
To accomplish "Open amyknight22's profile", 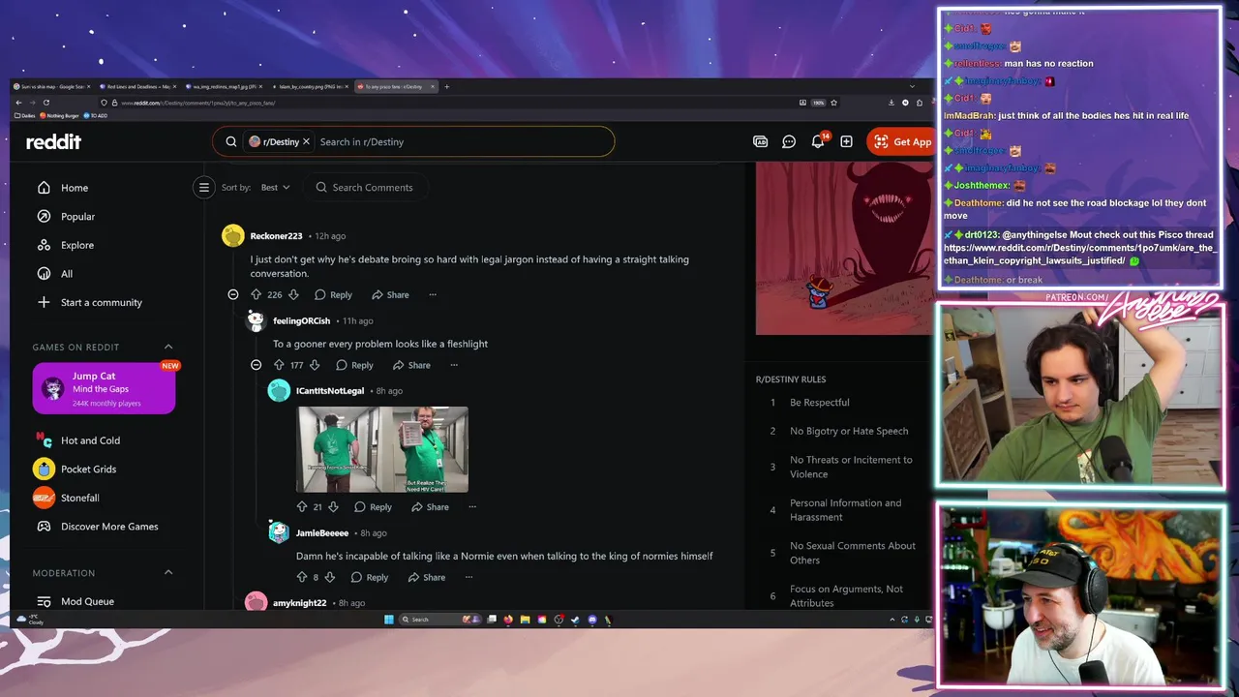I will (x=299, y=603).
